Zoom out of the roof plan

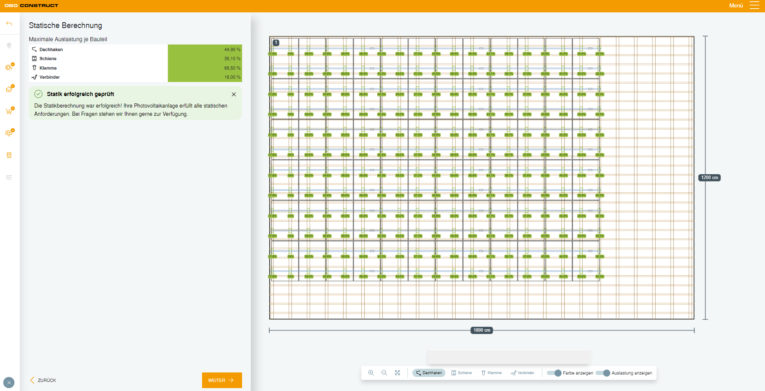click(384, 373)
